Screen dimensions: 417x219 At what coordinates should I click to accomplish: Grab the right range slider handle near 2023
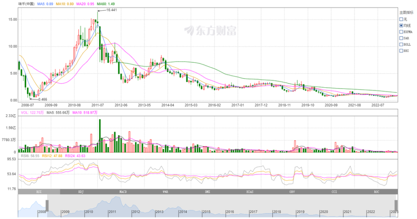[x=396, y=206]
